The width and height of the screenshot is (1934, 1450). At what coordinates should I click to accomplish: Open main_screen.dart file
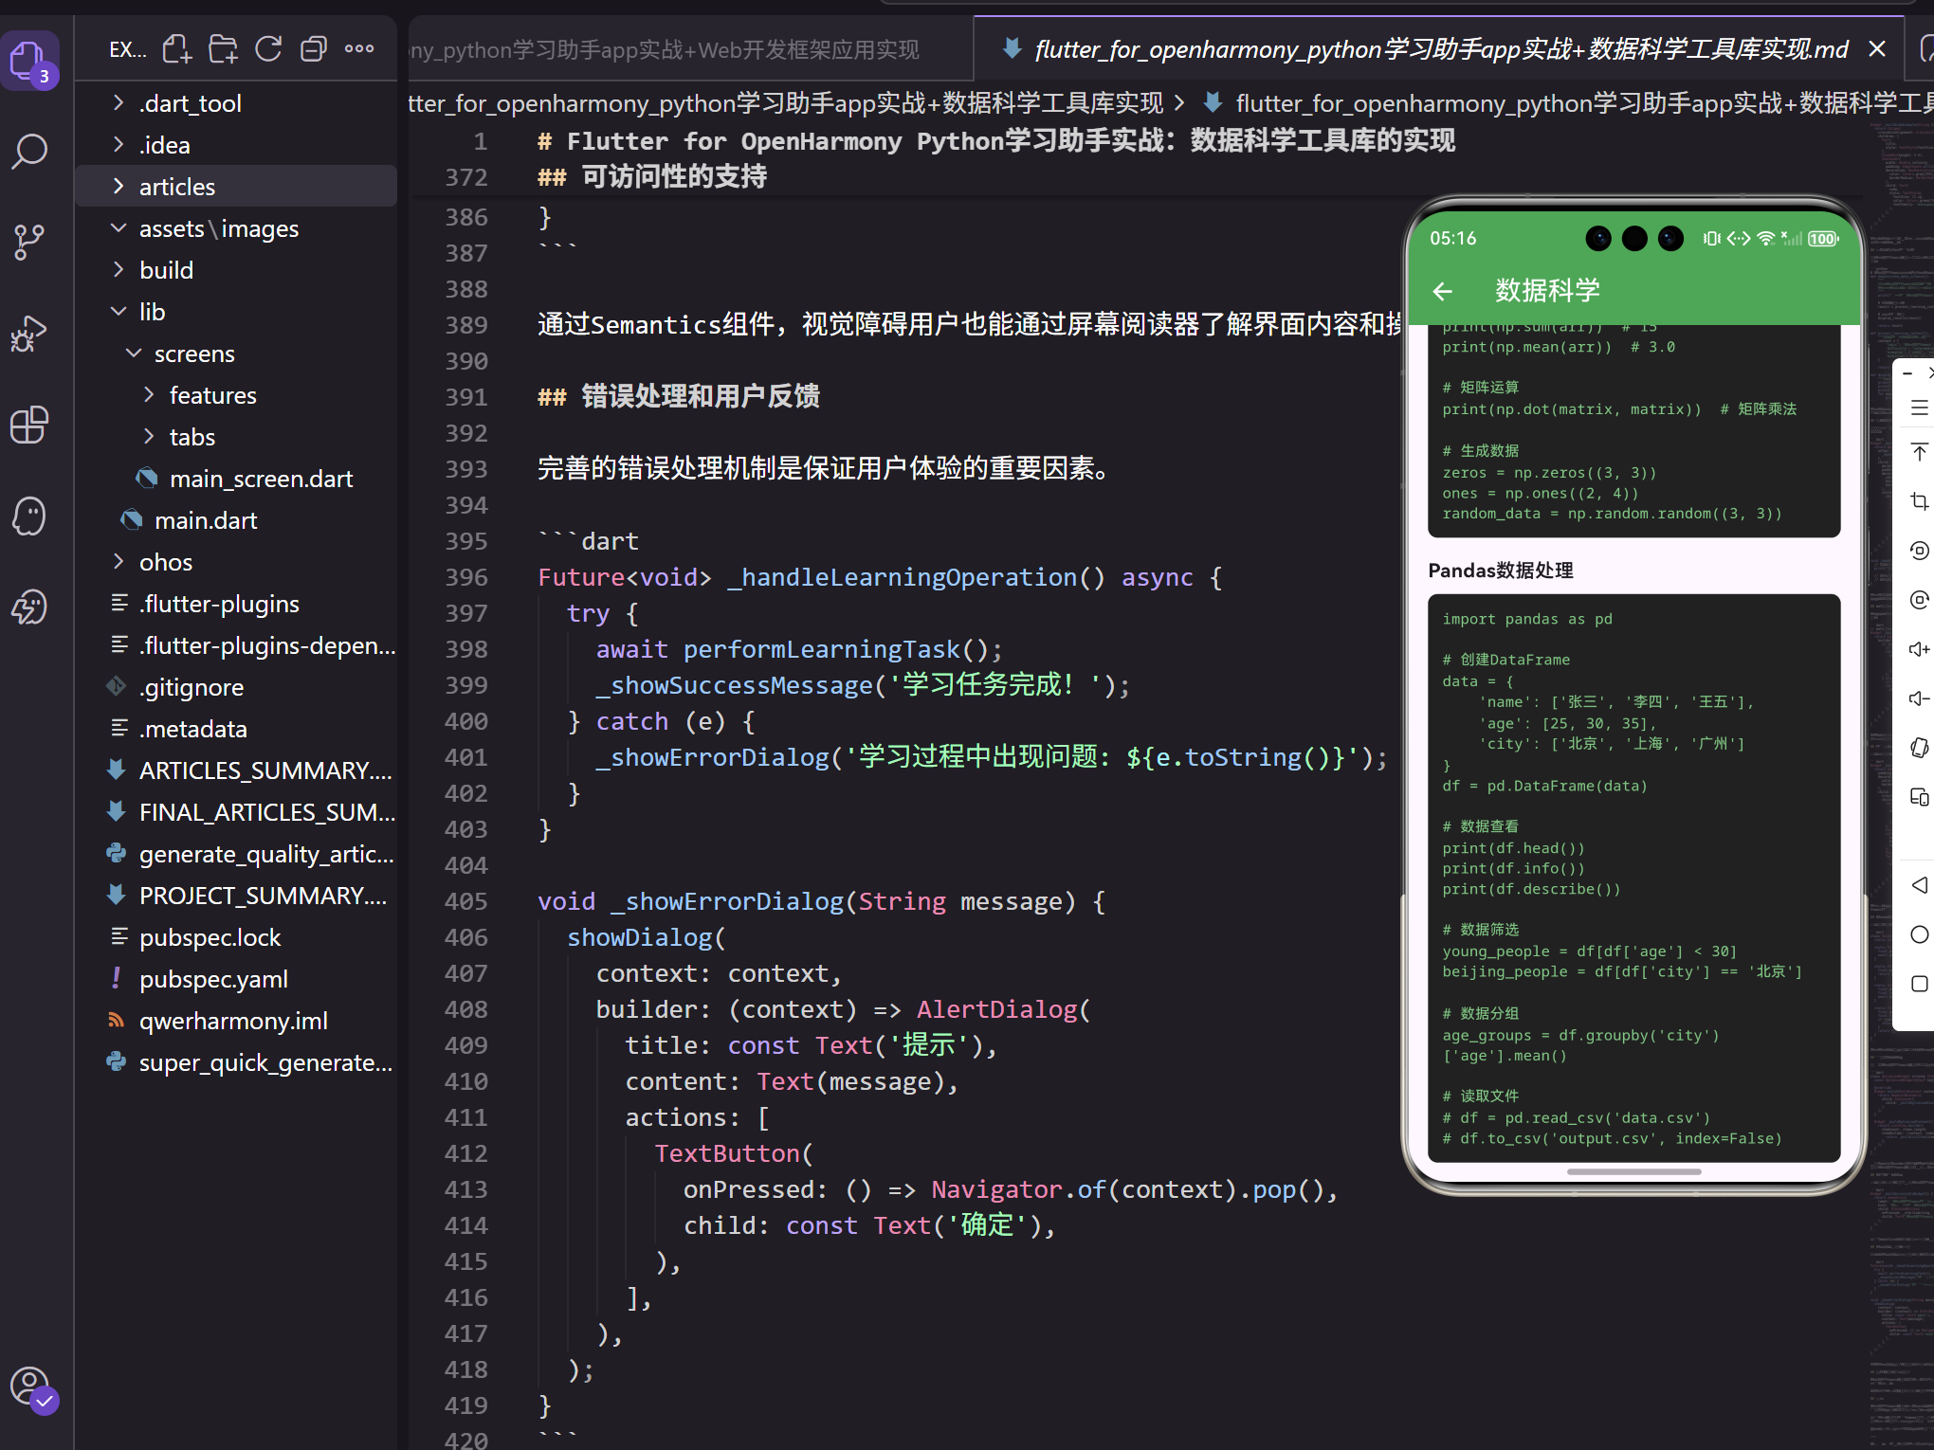coord(261,479)
